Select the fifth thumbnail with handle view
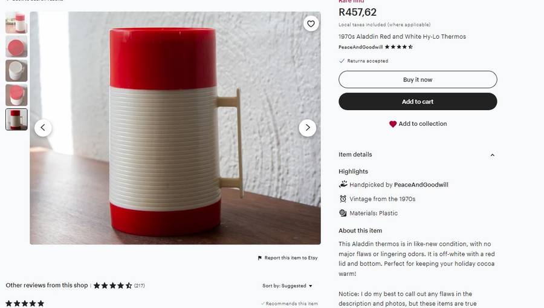 (16, 119)
